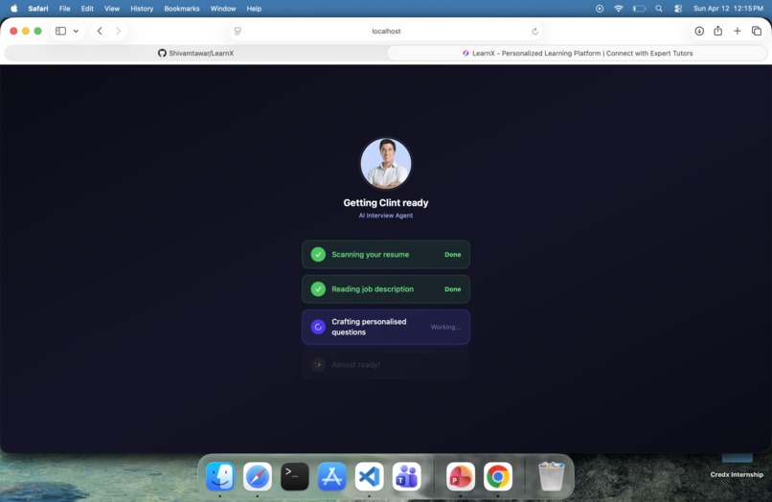The height and width of the screenshot is (502, 772).
Task: Open the Trash from the Dock
Action: pyautogui.click(x=551, y=476)
